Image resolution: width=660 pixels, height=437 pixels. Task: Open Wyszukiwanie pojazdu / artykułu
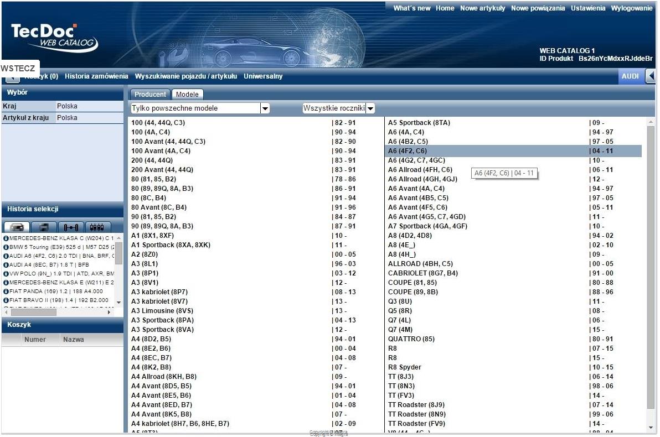(185, 76)
